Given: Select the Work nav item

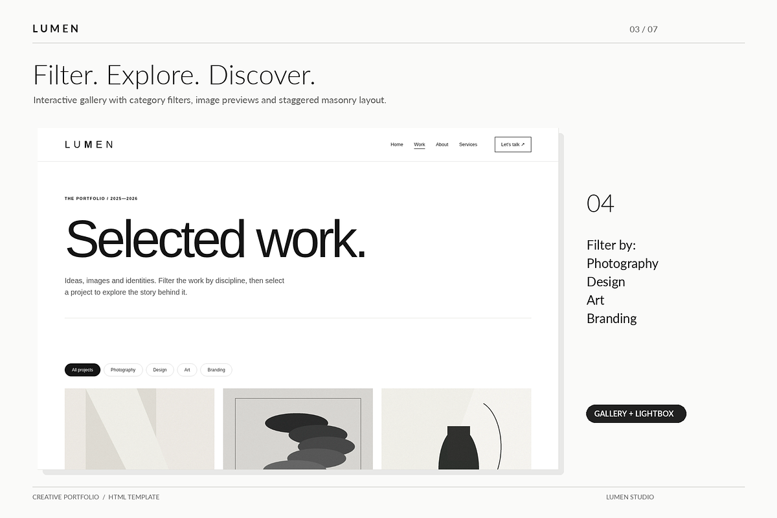Looking at the screenshot, I should tap(420, 144).
